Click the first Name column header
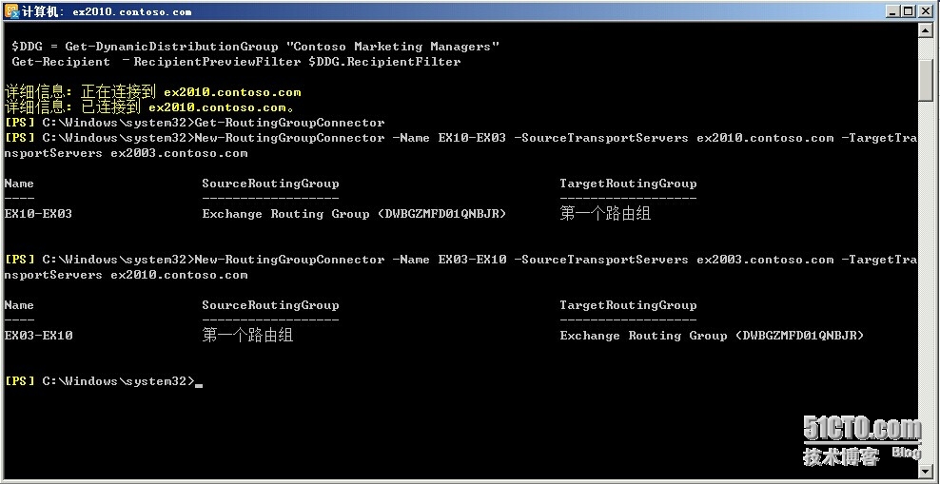 pyautogui.click(x=19, y=184)
